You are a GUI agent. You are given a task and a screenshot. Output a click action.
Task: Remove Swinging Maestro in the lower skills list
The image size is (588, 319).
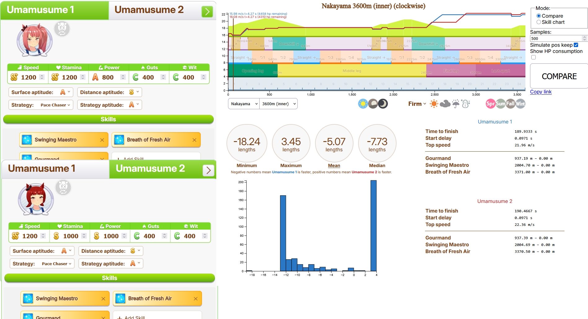(x=103, y=299)
